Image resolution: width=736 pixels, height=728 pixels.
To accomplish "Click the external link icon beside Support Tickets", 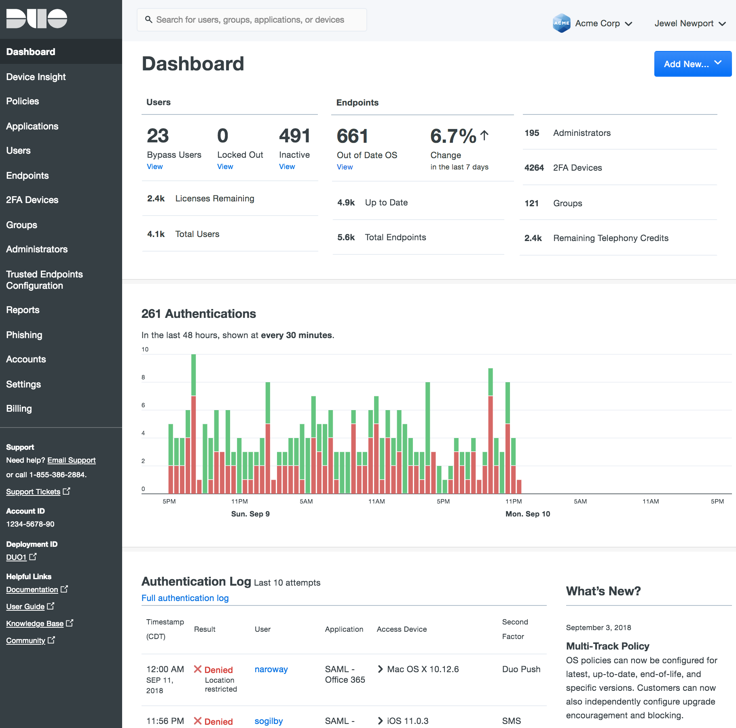I will (67, 491).
